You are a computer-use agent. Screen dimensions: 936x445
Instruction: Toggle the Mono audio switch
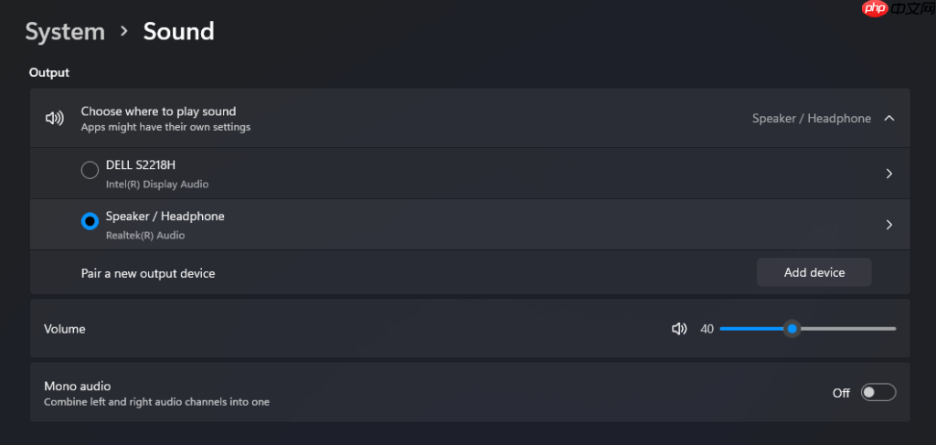pos(878,393)
